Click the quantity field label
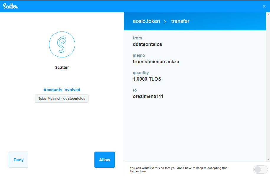The image size is (270, 176). coord(141,73)
